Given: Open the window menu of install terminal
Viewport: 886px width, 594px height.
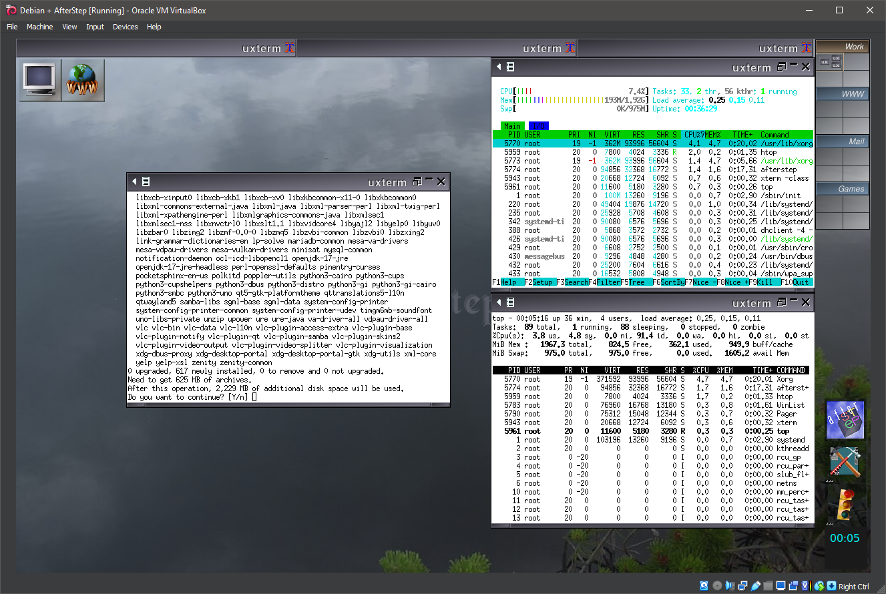Looking at the screenshot, I should coord(146,182).
